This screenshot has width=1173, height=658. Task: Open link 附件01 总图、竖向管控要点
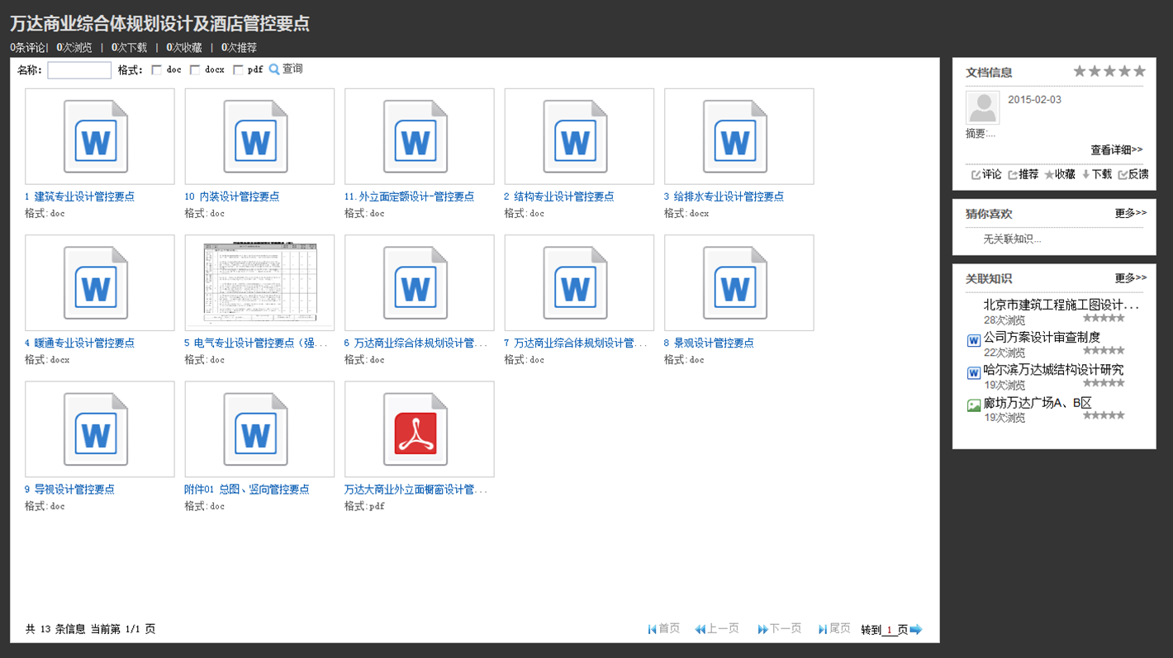coord(247,489)
